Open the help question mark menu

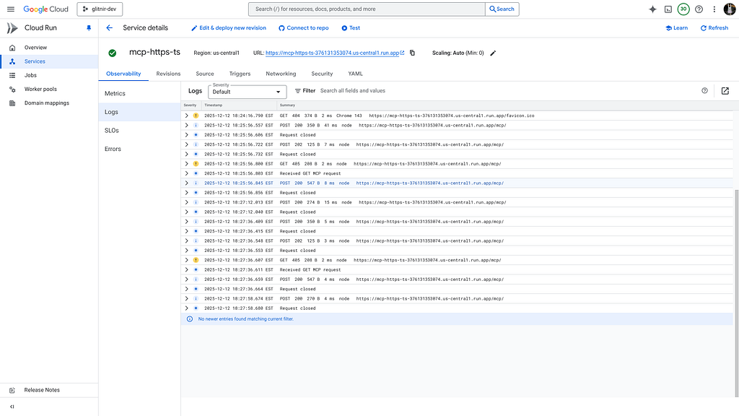pos(699,9)
